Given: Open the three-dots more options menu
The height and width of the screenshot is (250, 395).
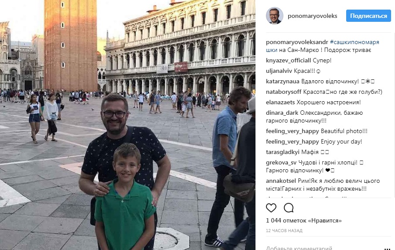Looking at the screenshot, I should [387, 249].
